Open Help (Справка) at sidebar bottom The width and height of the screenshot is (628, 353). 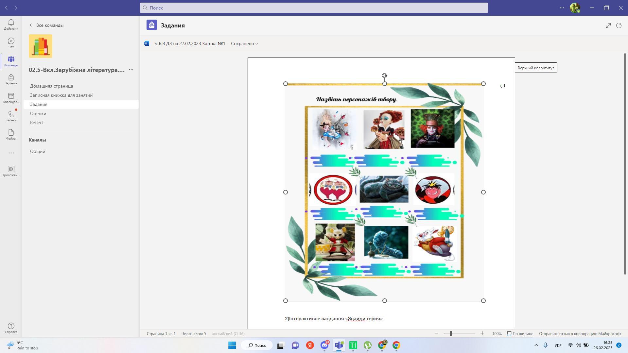click(x=11, y=328)
